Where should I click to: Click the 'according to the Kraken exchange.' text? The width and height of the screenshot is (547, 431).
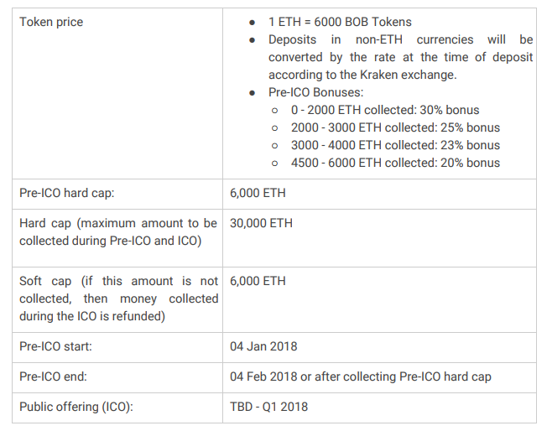[x=362, y=75]
